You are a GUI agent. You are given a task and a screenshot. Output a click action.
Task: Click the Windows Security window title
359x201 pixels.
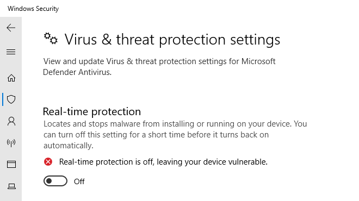[x=33, y=9]
